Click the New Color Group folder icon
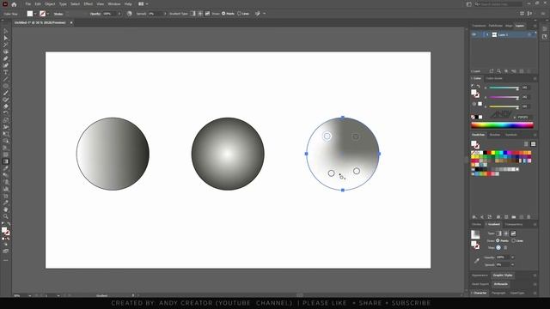The image size is (550, 309). pyautogui.click(x=514, y=217)
